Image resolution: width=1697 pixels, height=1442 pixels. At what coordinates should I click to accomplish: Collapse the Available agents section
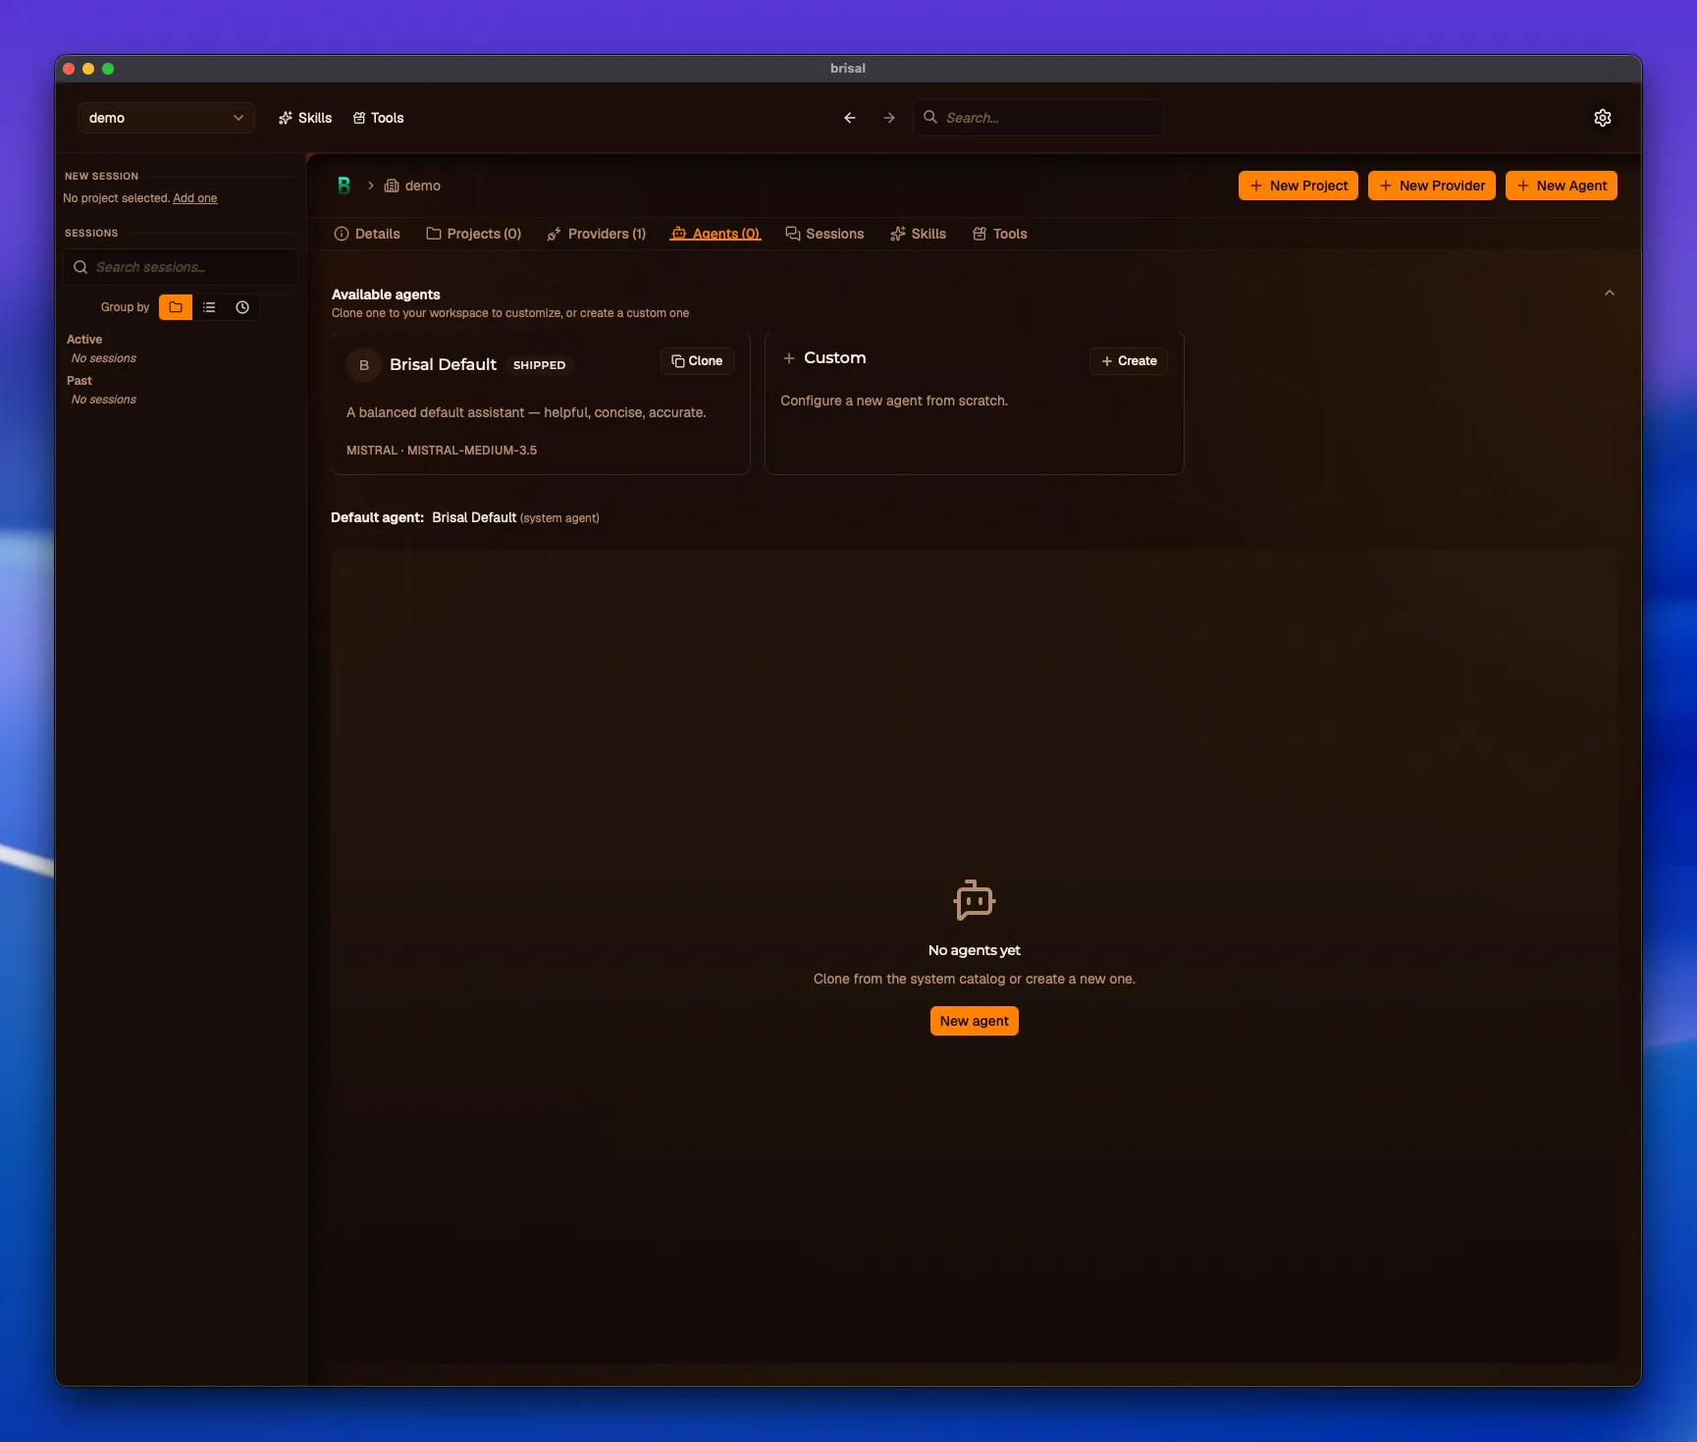(x=1610, y=293)
